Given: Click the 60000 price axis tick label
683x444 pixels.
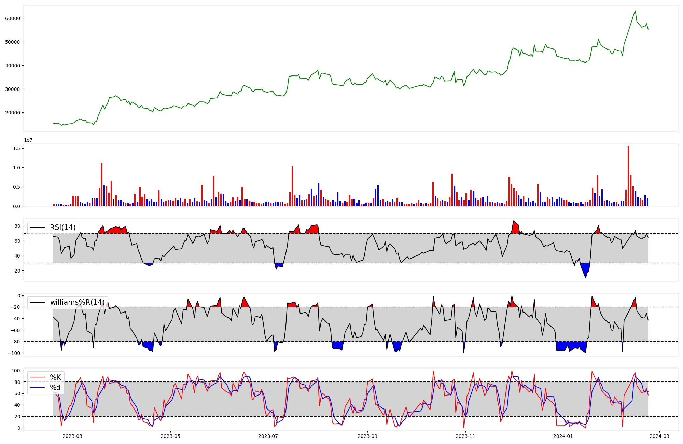Looking at the screenshot, I should point(13,18).
